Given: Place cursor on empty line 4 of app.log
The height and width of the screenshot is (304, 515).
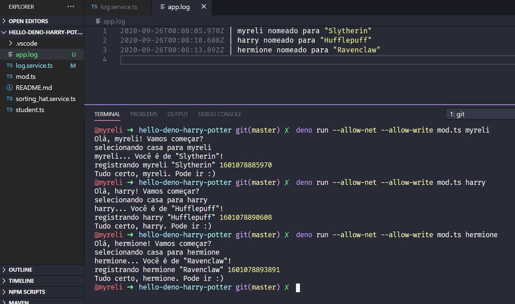Looking at the screenshot, I should click(x=267, y=59).
